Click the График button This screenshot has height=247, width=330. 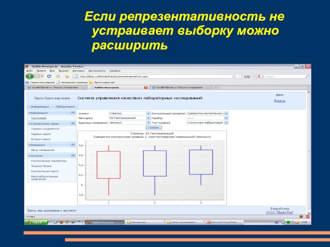153,128
